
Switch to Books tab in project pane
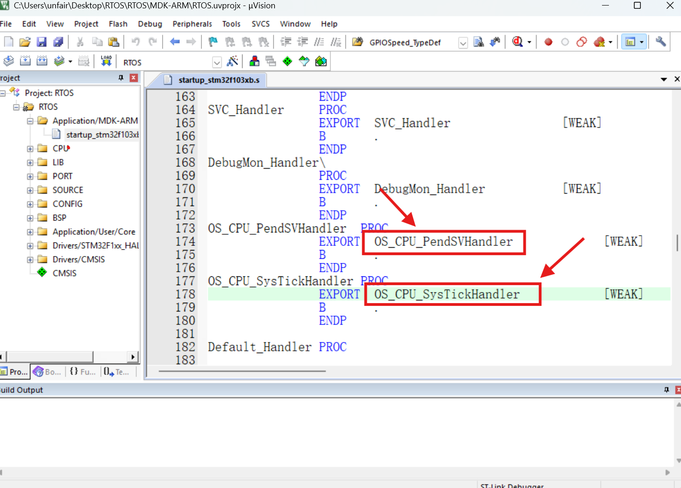(x=46, y=372)
